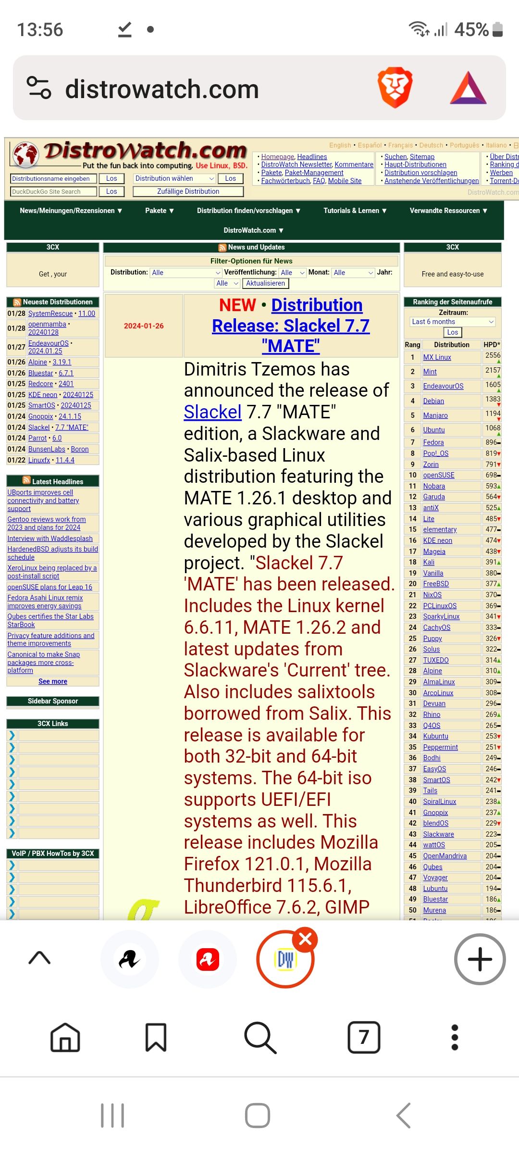Open the Distribution filter dropdown set to Alle
The width and height of the screenshot is (519, 1154).
185,273
